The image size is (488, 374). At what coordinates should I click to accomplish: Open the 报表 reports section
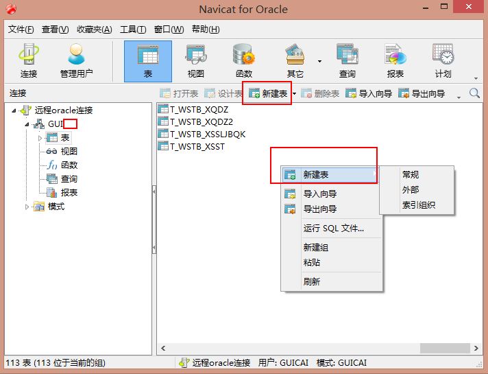[395, 61]
